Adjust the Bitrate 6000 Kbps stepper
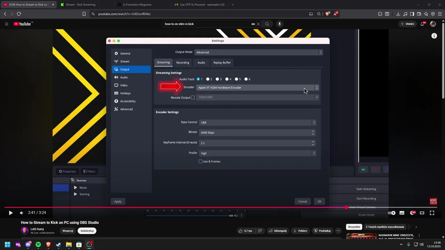This screenshot has height=250, width=445. click(313, 133)
